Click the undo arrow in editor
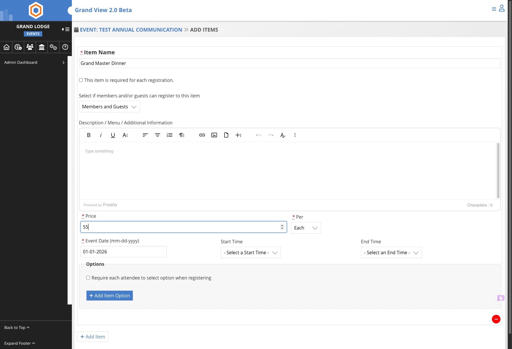This screenshot has width=512, height=349. pos(258,135)
